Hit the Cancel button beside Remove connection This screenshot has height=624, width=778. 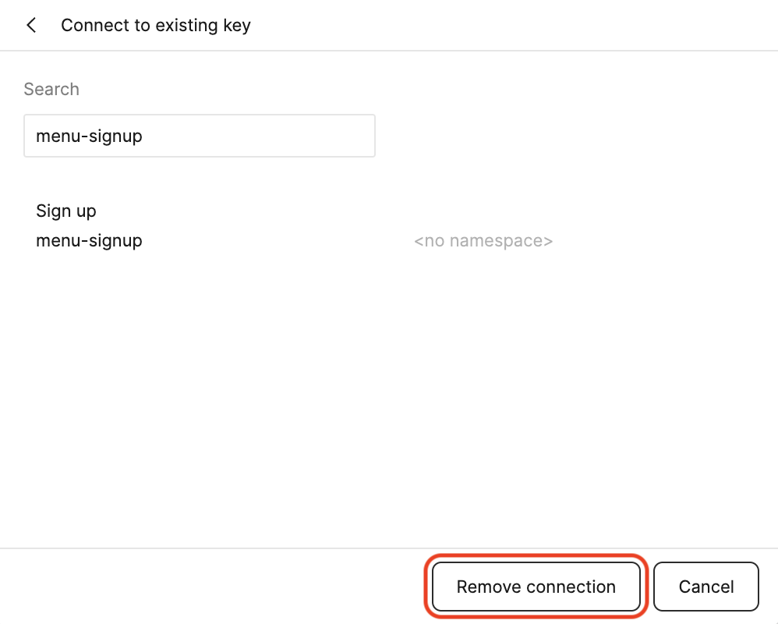[706, 587]
